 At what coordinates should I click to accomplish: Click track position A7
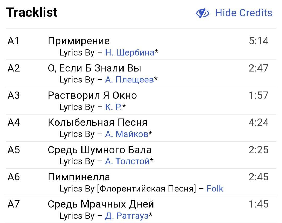pos(13,204)
